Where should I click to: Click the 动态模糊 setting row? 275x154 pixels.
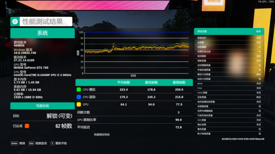[229, 47]
